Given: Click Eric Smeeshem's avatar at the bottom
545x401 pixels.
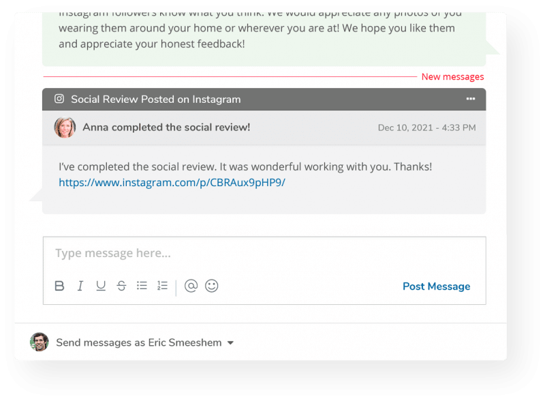Looking at the screenshot, I should coord(40,342).
